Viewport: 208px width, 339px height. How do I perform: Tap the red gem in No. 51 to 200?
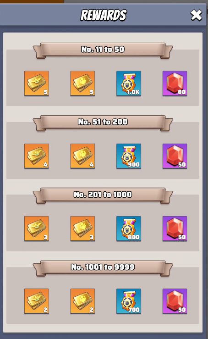pos(175,156)
